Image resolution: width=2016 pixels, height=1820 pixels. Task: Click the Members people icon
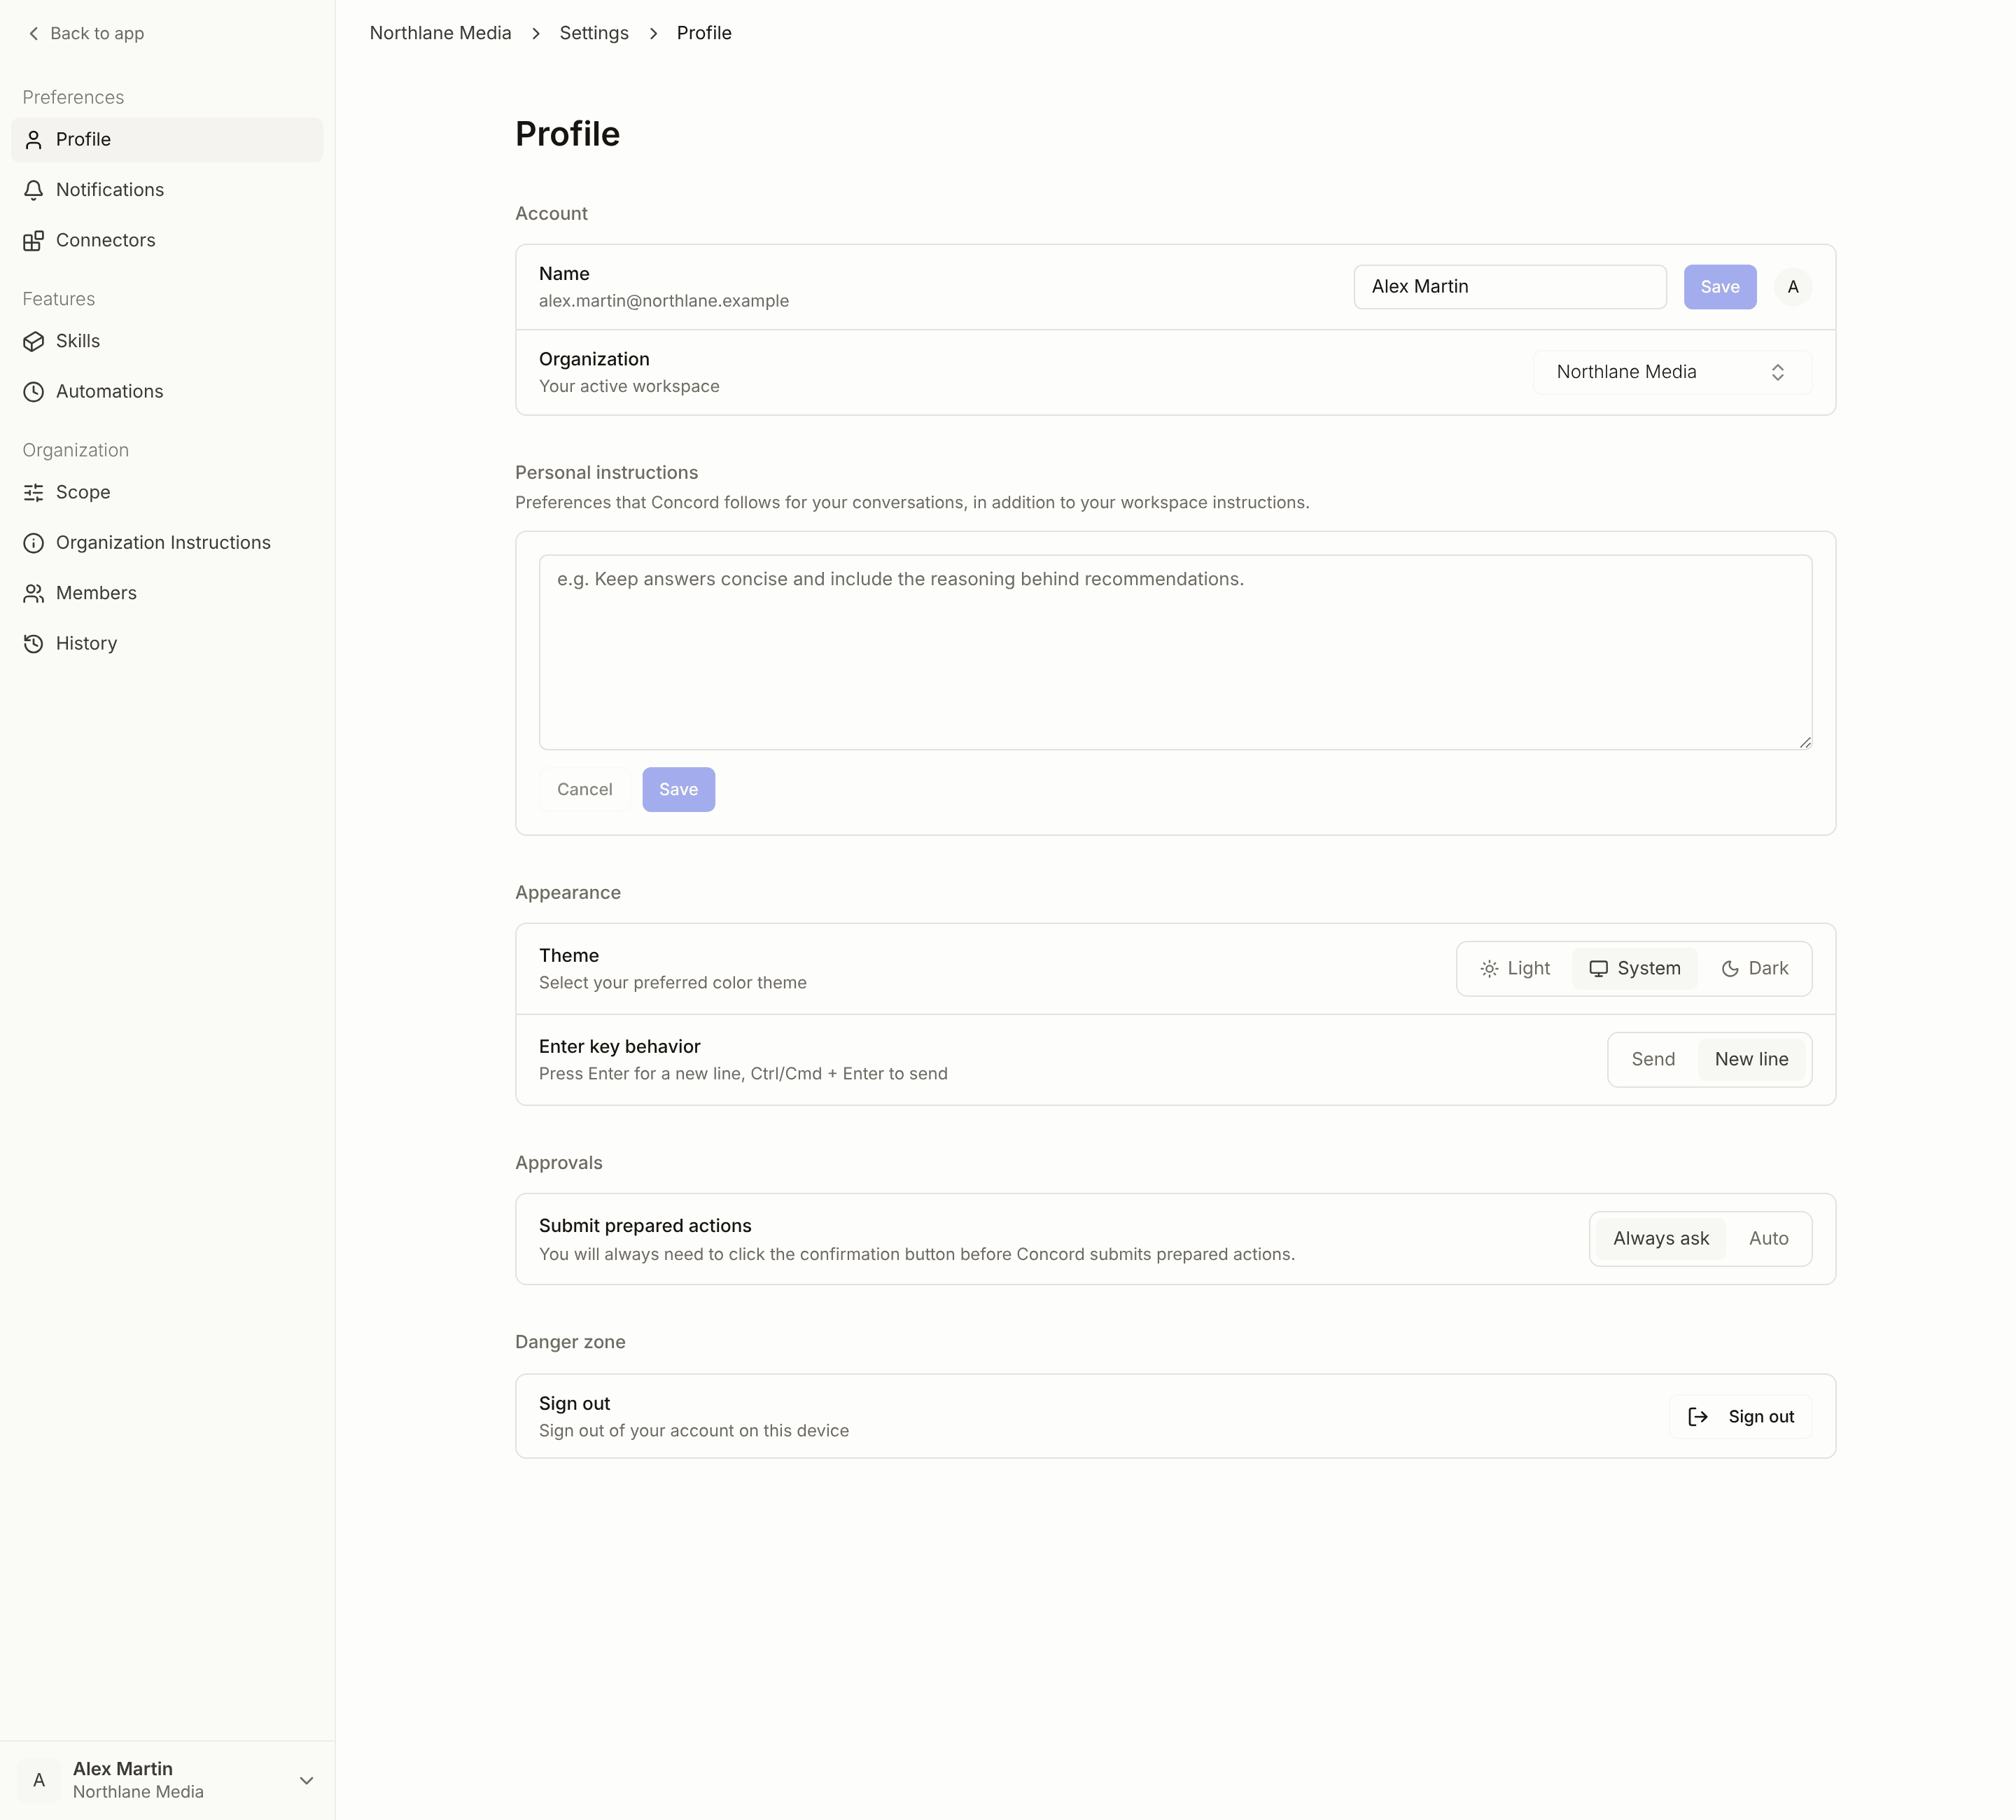[34, 594]
